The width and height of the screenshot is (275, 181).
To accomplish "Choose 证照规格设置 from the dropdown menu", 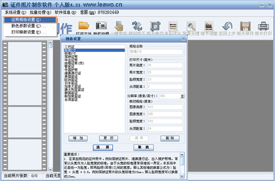I will click(x=30, y=20).
